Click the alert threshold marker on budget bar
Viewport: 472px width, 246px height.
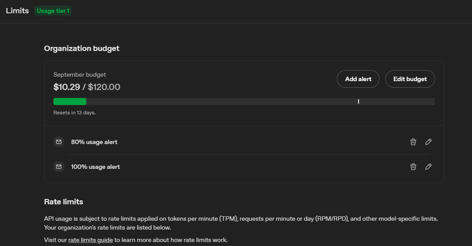(359, 102)
